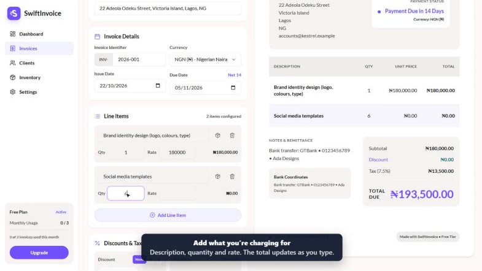Click the Add Line Item button
The height and width of the screenshot is (271, 482).
coord(168,215)
